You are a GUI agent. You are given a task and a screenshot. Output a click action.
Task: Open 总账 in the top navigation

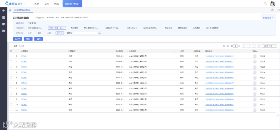coord(57,4)
